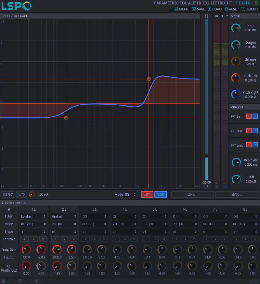This screenshot has width=260, height=284.
Task: Open the Hi-shelf filter type dropdown for 2L
Action: point(64,216)
